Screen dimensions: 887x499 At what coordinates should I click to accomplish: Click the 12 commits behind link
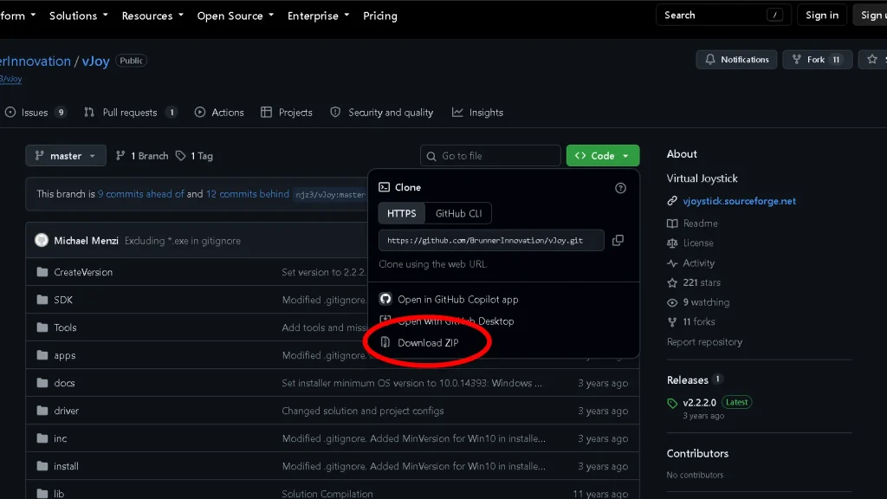(x=247, y=194)
